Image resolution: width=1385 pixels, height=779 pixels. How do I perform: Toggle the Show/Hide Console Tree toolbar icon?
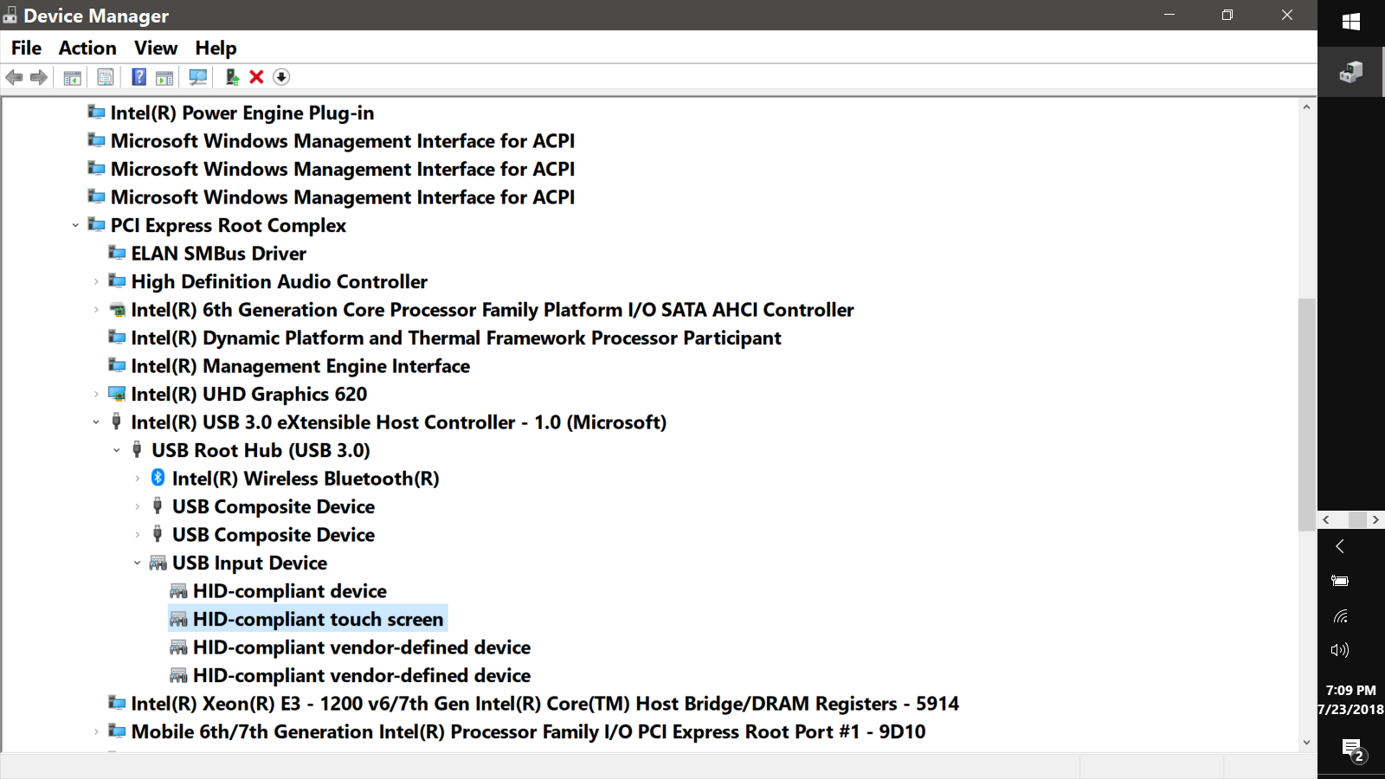(x=73, y=78)
